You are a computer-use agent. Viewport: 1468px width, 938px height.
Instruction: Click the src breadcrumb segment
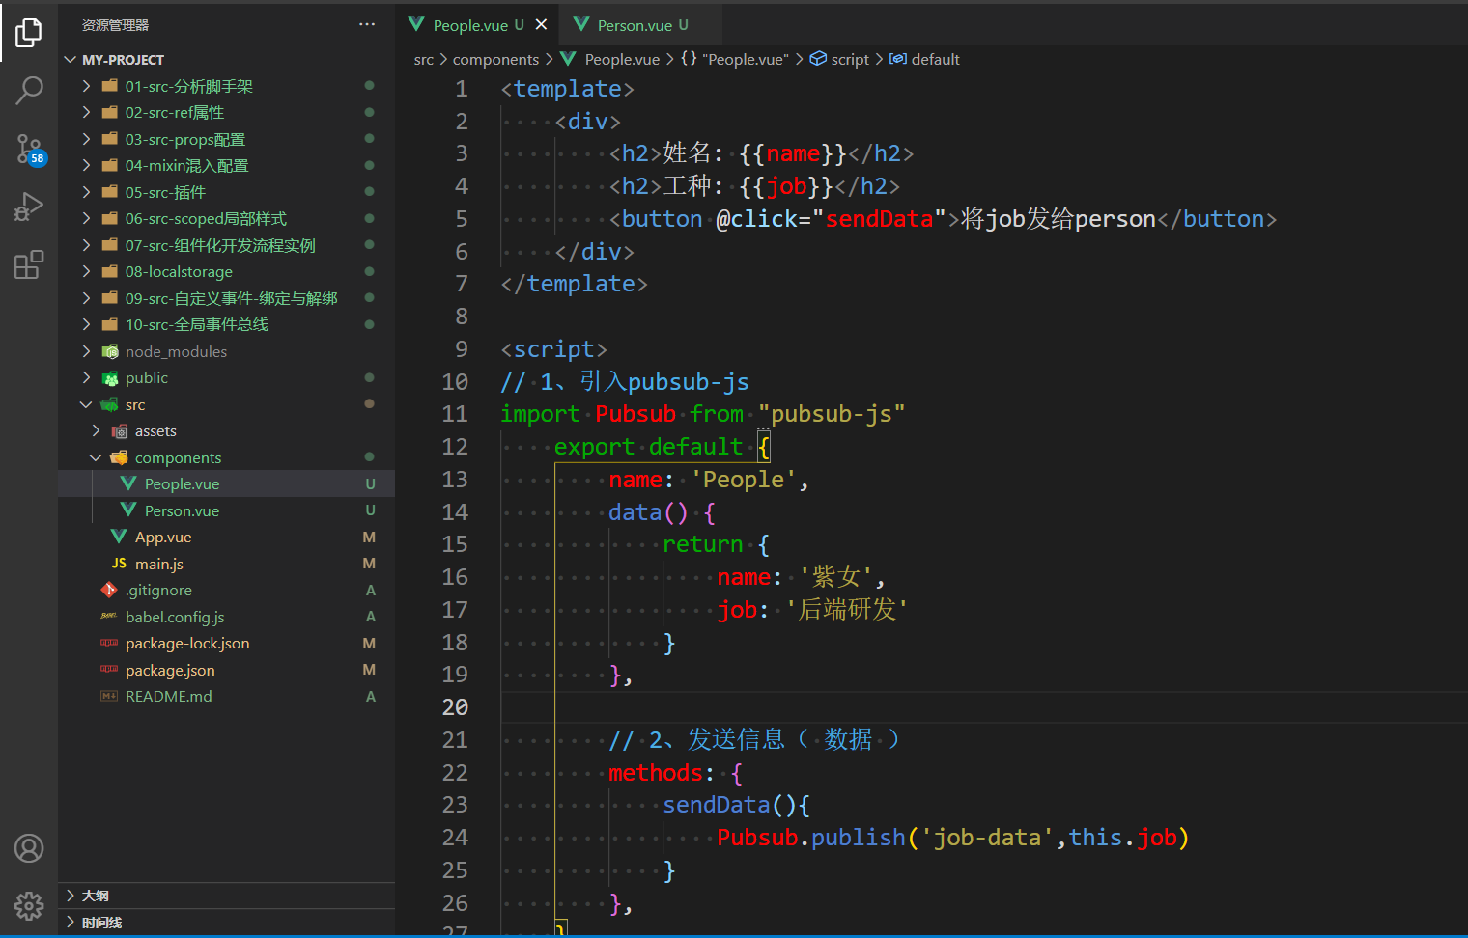424,60
